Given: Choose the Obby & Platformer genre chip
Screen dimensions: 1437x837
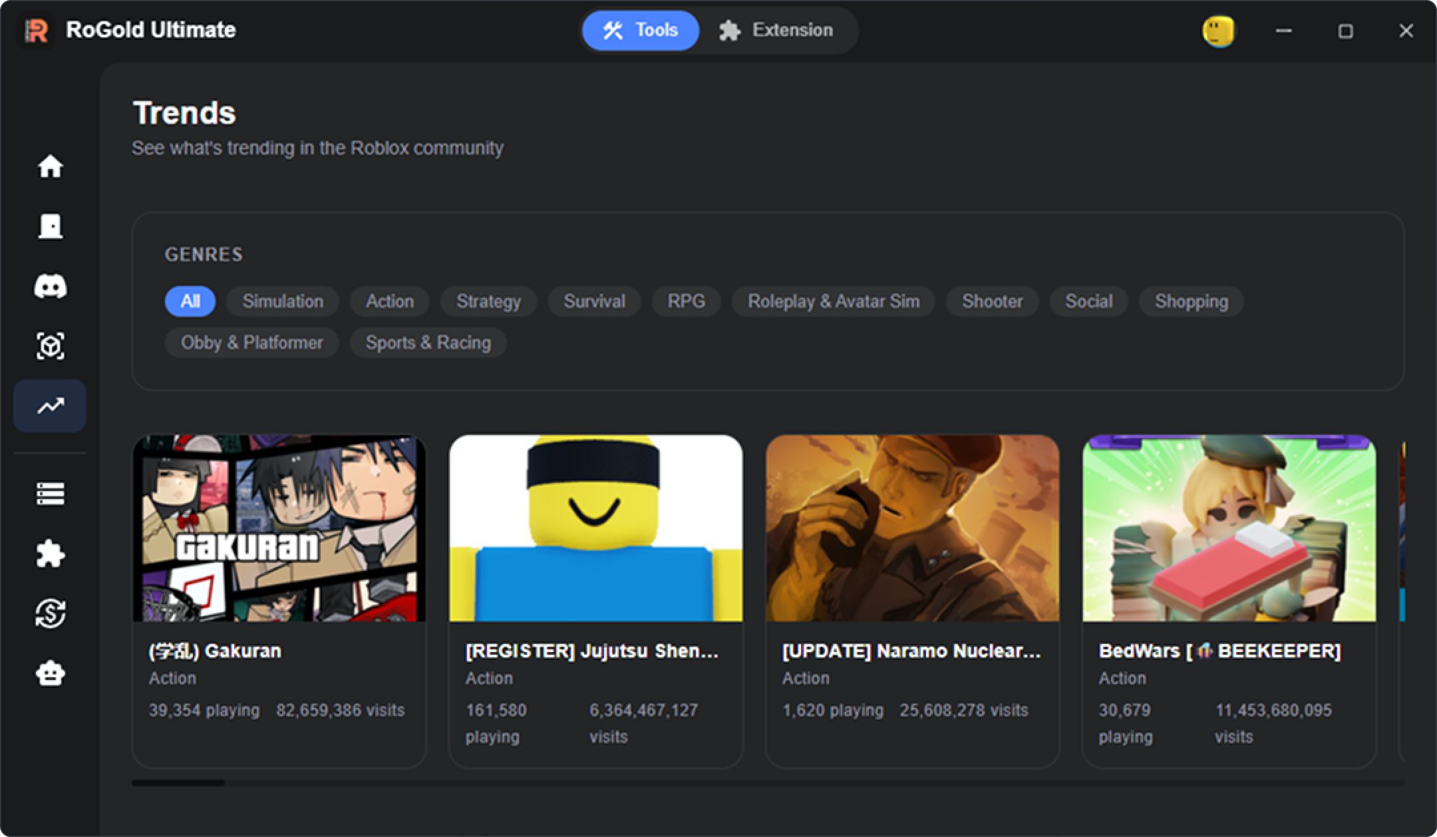Looking at the screenshot, I should point(252,343).
